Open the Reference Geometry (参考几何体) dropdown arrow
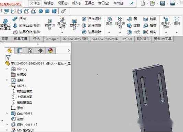Image resolution: width=183 pixels, height=132 pixels. (166, 33)
